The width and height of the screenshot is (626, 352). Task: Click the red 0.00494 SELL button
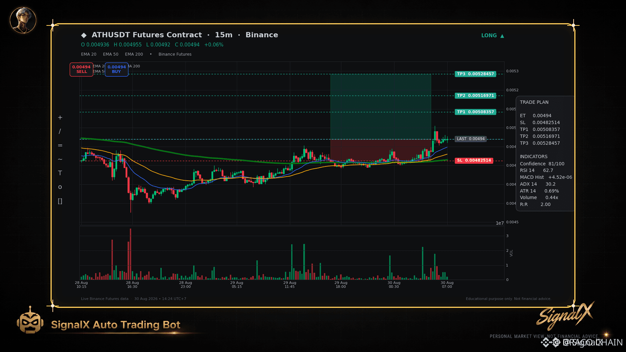(81, 69)
